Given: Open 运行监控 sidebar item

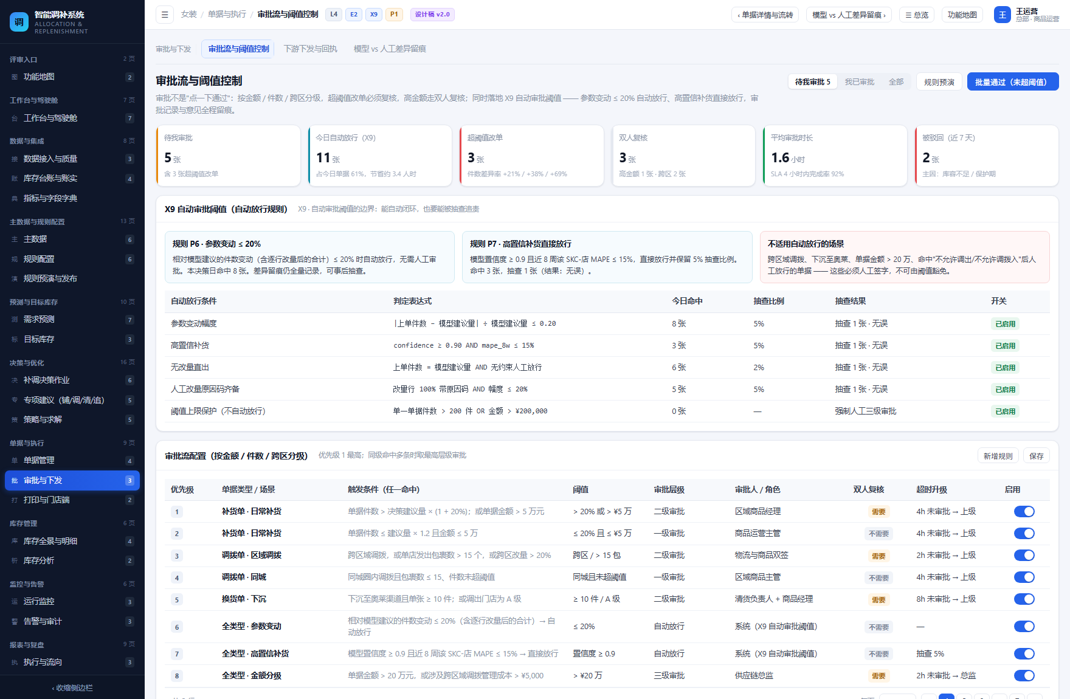Looking at the screenshot, I should 72,602.
